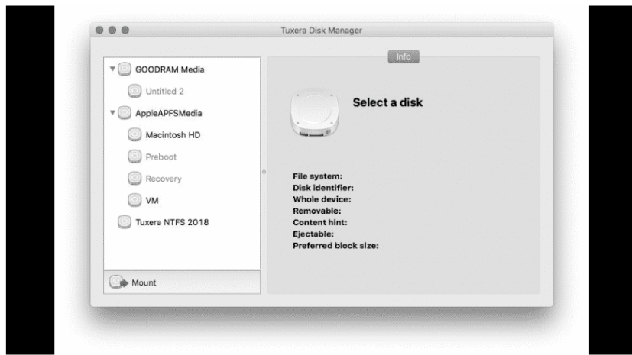The height and width of the screenshot is (355, 632).
Task: Choose Tuxera NTFS 2018 in the sidebar
Action: (x=171, y=223)
